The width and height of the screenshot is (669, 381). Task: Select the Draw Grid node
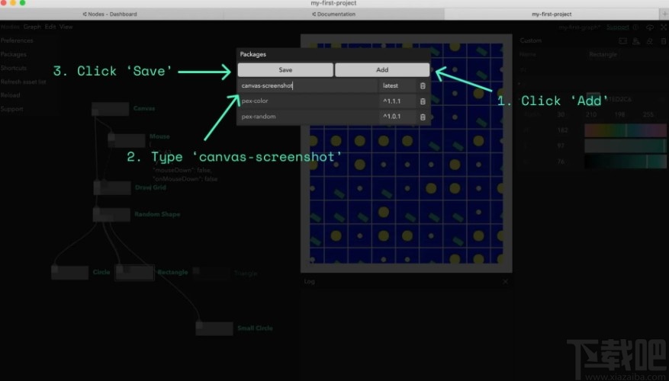[x=112, y=188]
